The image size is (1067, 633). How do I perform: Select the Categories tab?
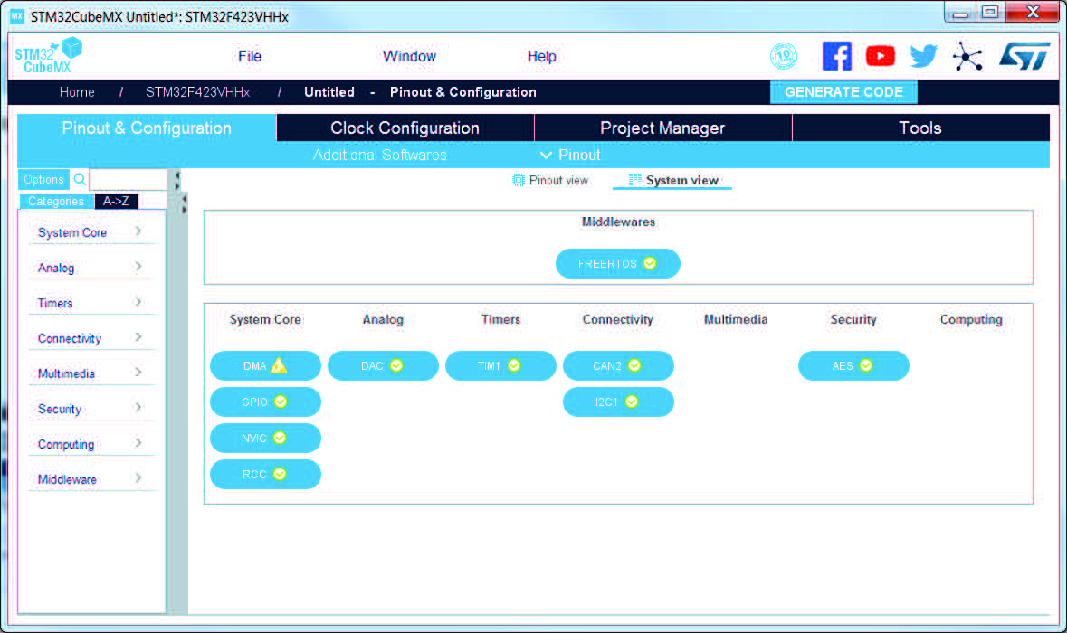coord(56,202)
